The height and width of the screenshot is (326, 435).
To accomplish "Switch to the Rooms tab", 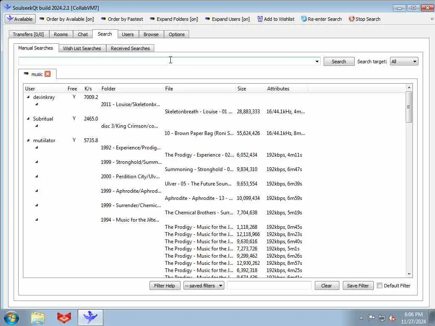I will (61, 34).
